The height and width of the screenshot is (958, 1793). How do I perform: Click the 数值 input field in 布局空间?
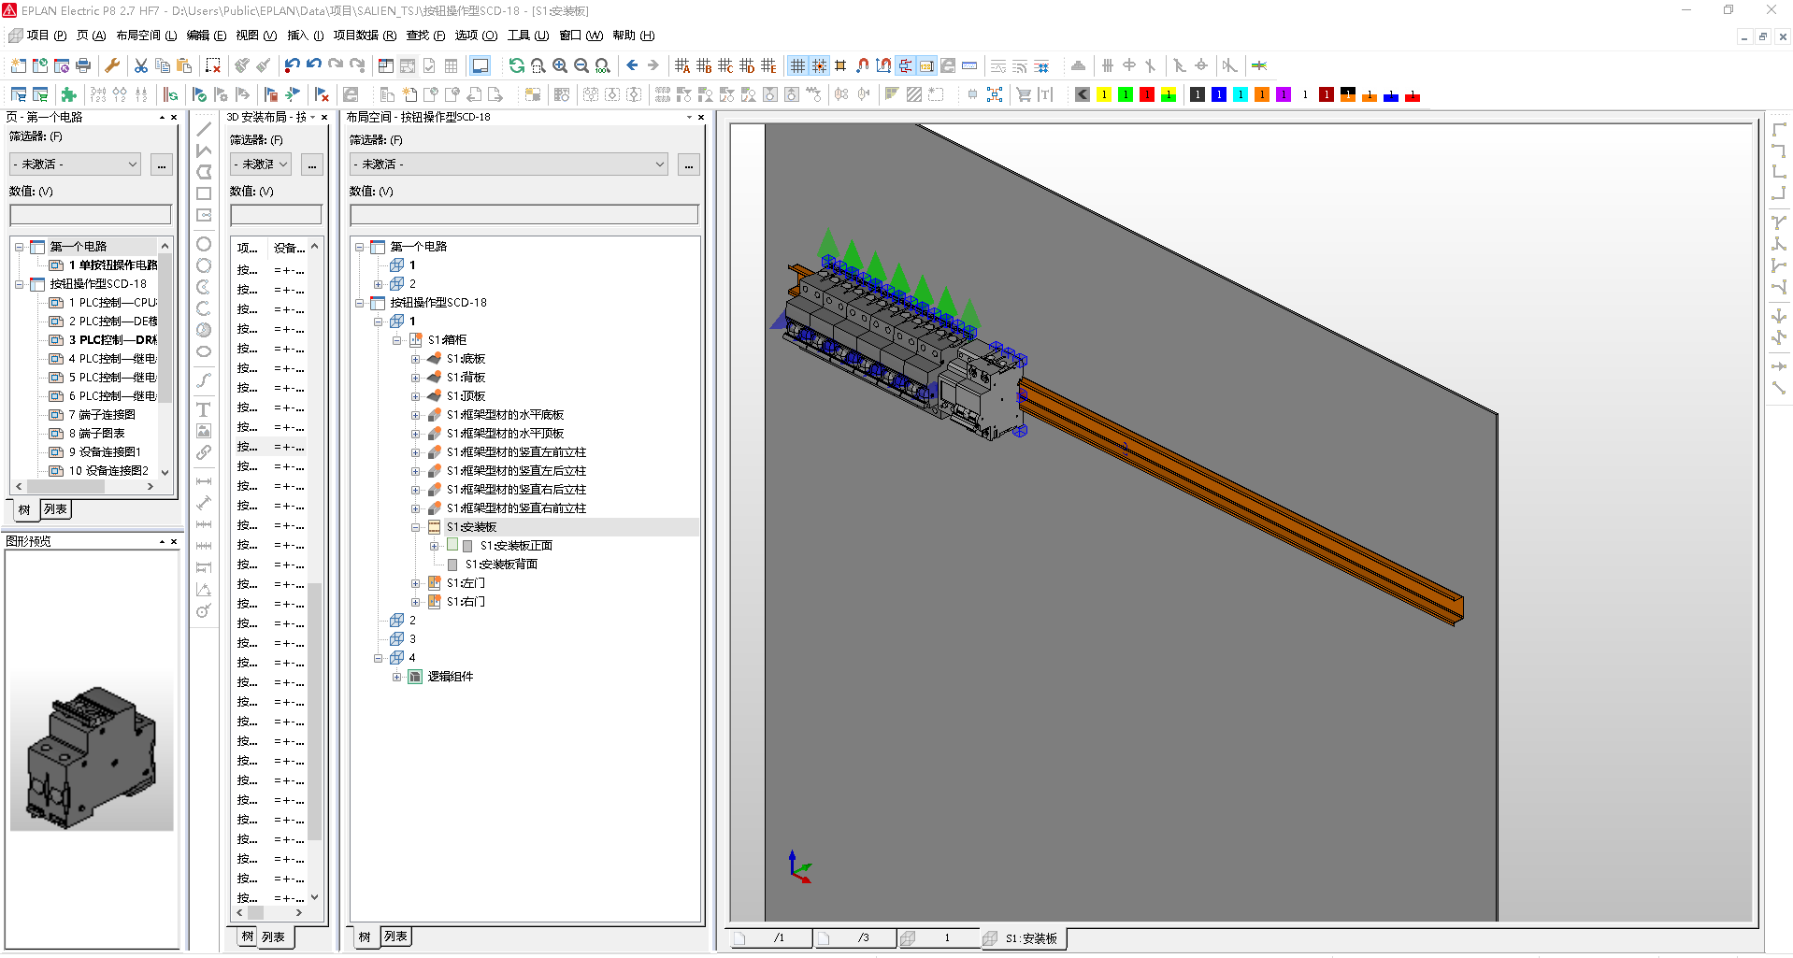click(x=524, y=215)
